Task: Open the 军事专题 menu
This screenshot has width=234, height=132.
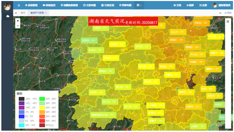Action: coord(125,5)
